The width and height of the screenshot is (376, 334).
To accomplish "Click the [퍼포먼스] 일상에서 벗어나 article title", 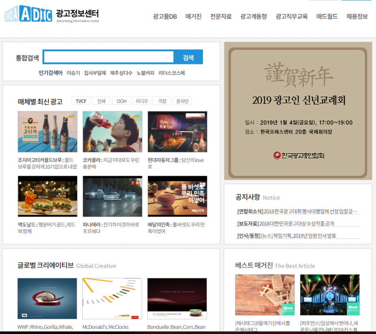I will tap(329, 326).
